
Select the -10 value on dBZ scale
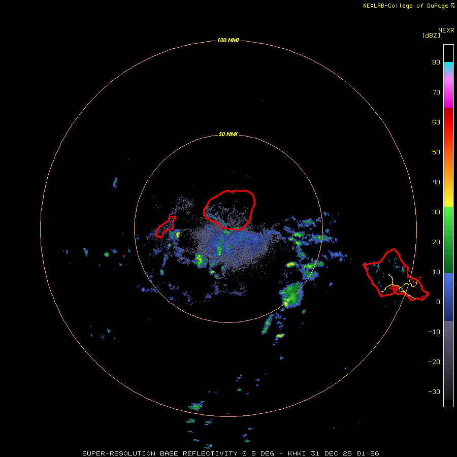point(434,332)
